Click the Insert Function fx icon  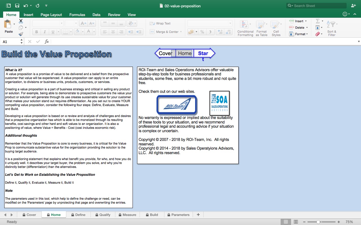point(47,41)
